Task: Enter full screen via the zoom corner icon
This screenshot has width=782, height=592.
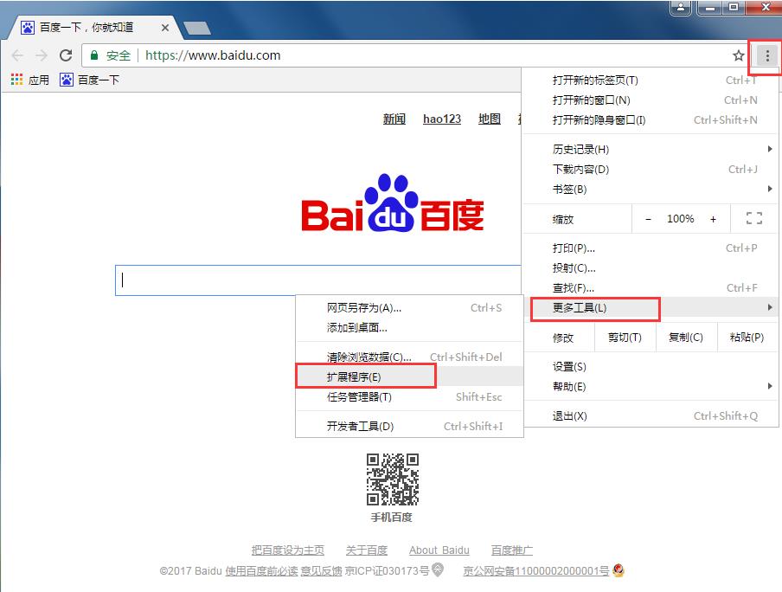Action: 753,218
